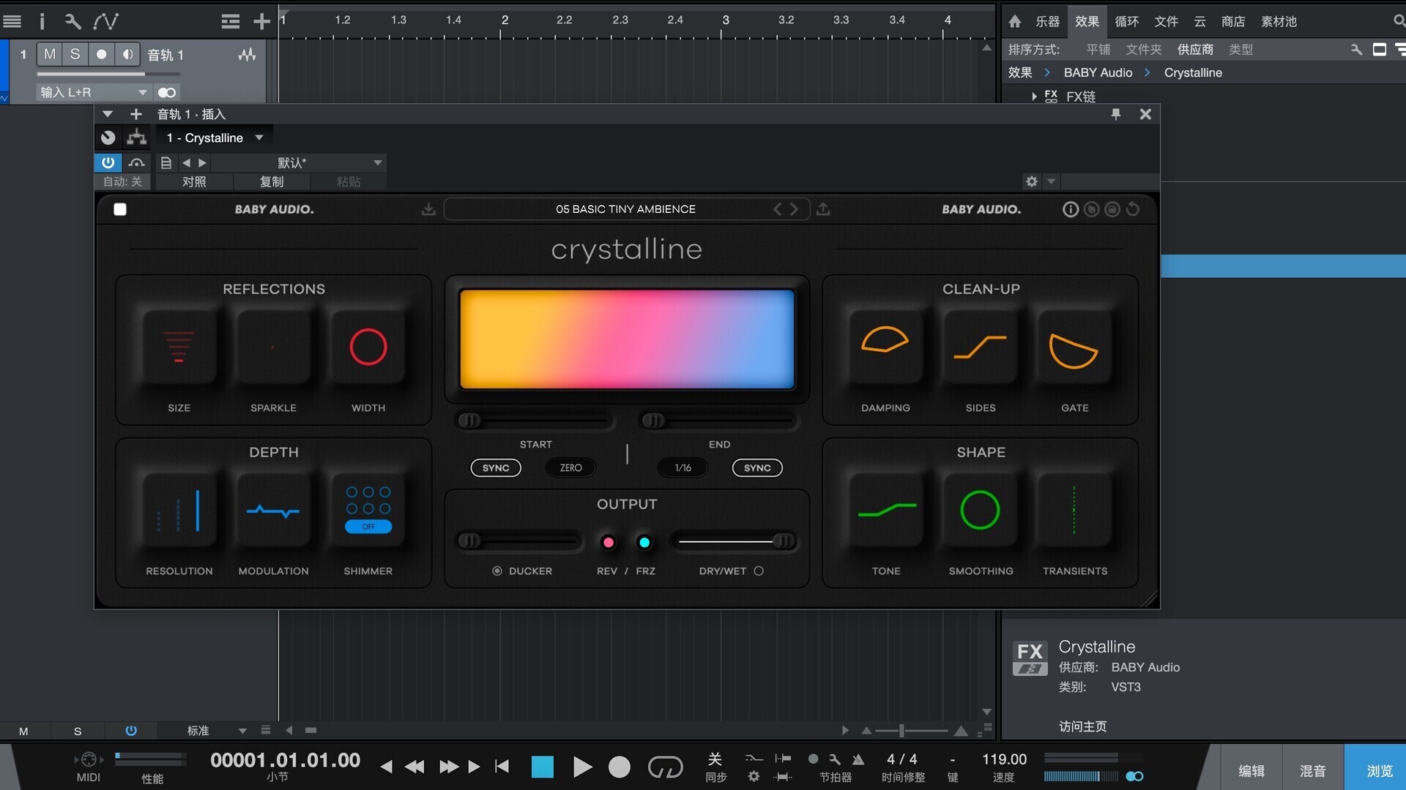The width and height of the screenshot is (1406, 790).
Task: Click the SIDES control pad
Action: tap(981, 347)
